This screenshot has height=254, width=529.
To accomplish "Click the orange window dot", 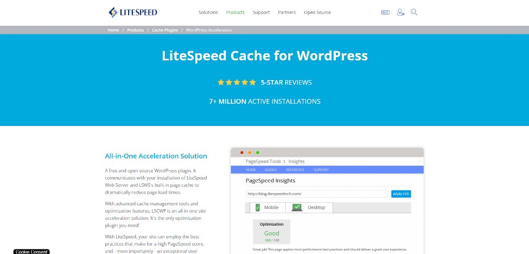I will 250,153.
